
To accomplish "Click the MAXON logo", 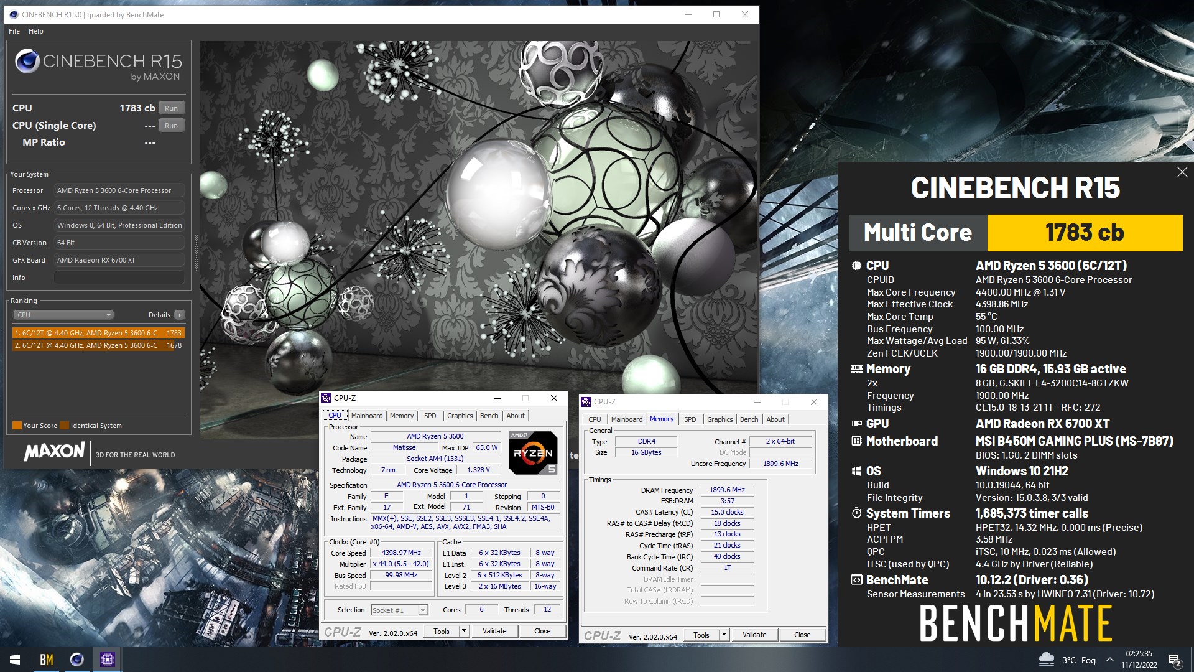I will [55, 452].
